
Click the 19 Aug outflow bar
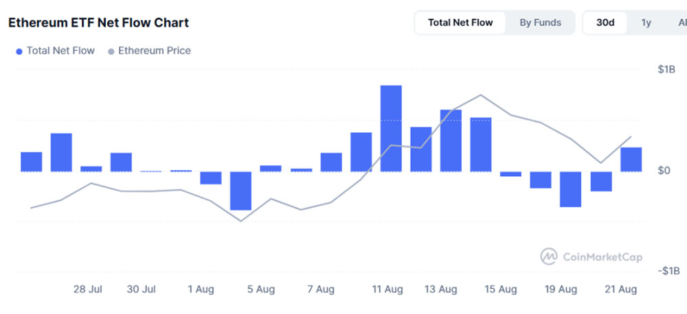click(570, 189)
